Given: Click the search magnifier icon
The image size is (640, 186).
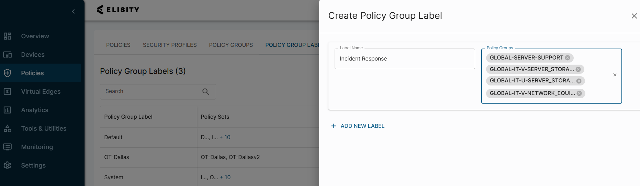Looking at the screenshot, I should pos(206,92).
